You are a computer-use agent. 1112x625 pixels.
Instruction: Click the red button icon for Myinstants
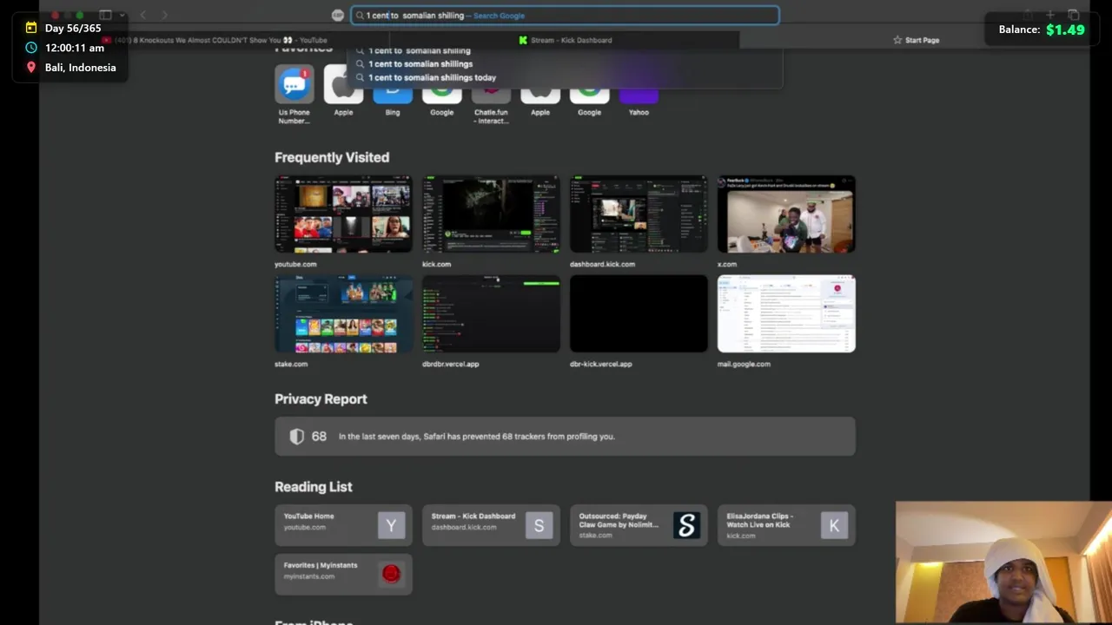tap(391, 574)
